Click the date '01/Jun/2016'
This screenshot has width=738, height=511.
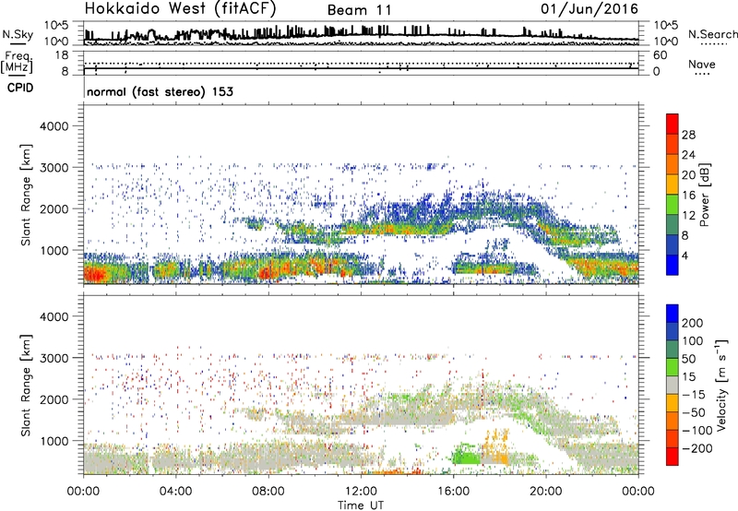(x=589, y=9)
